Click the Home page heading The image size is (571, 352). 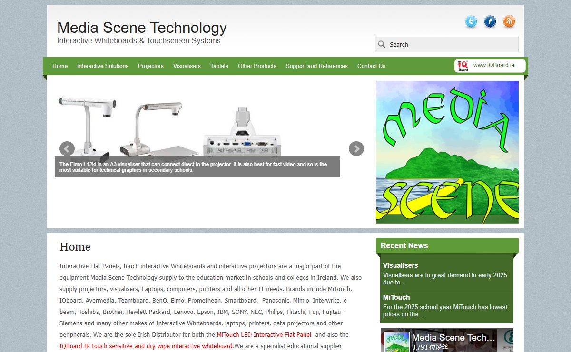point(75,247)
